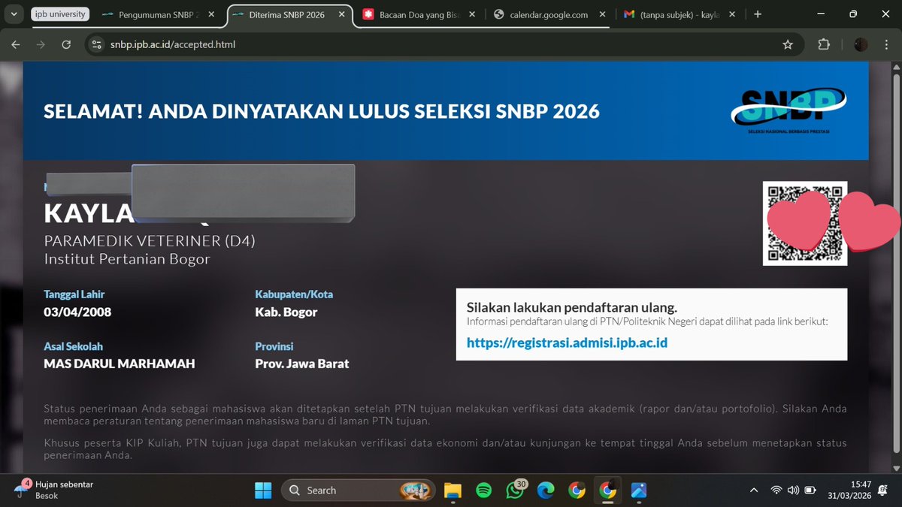Close the Diterima SNBP 2026 tab
902x507 pixels.
(x=341, y=14)
